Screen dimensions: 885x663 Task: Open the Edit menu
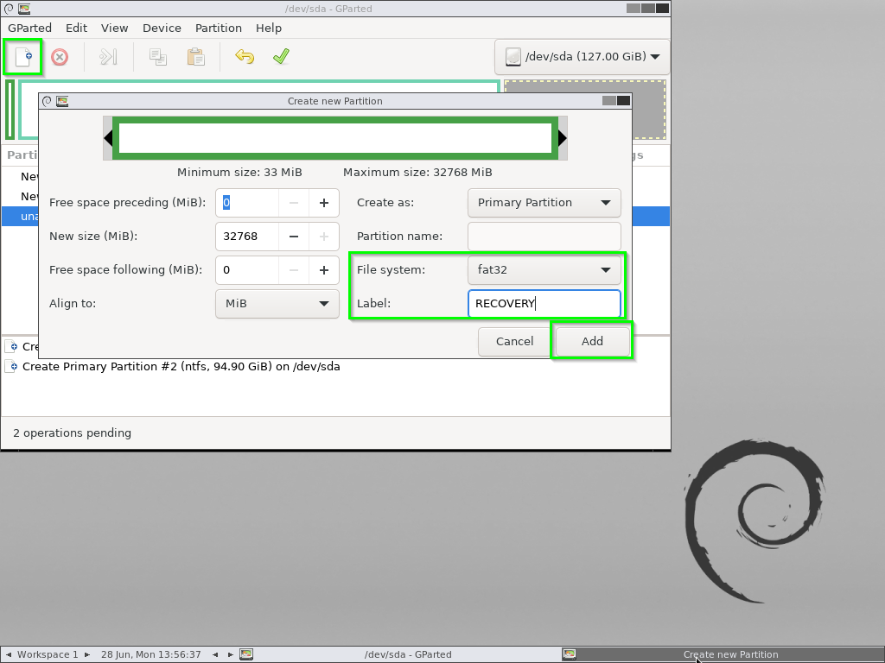[x=76, y=28]
